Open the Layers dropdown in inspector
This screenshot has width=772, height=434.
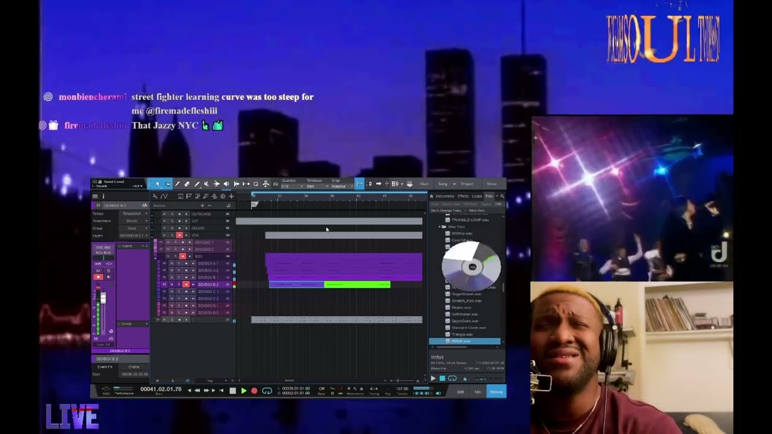[133, 236]
